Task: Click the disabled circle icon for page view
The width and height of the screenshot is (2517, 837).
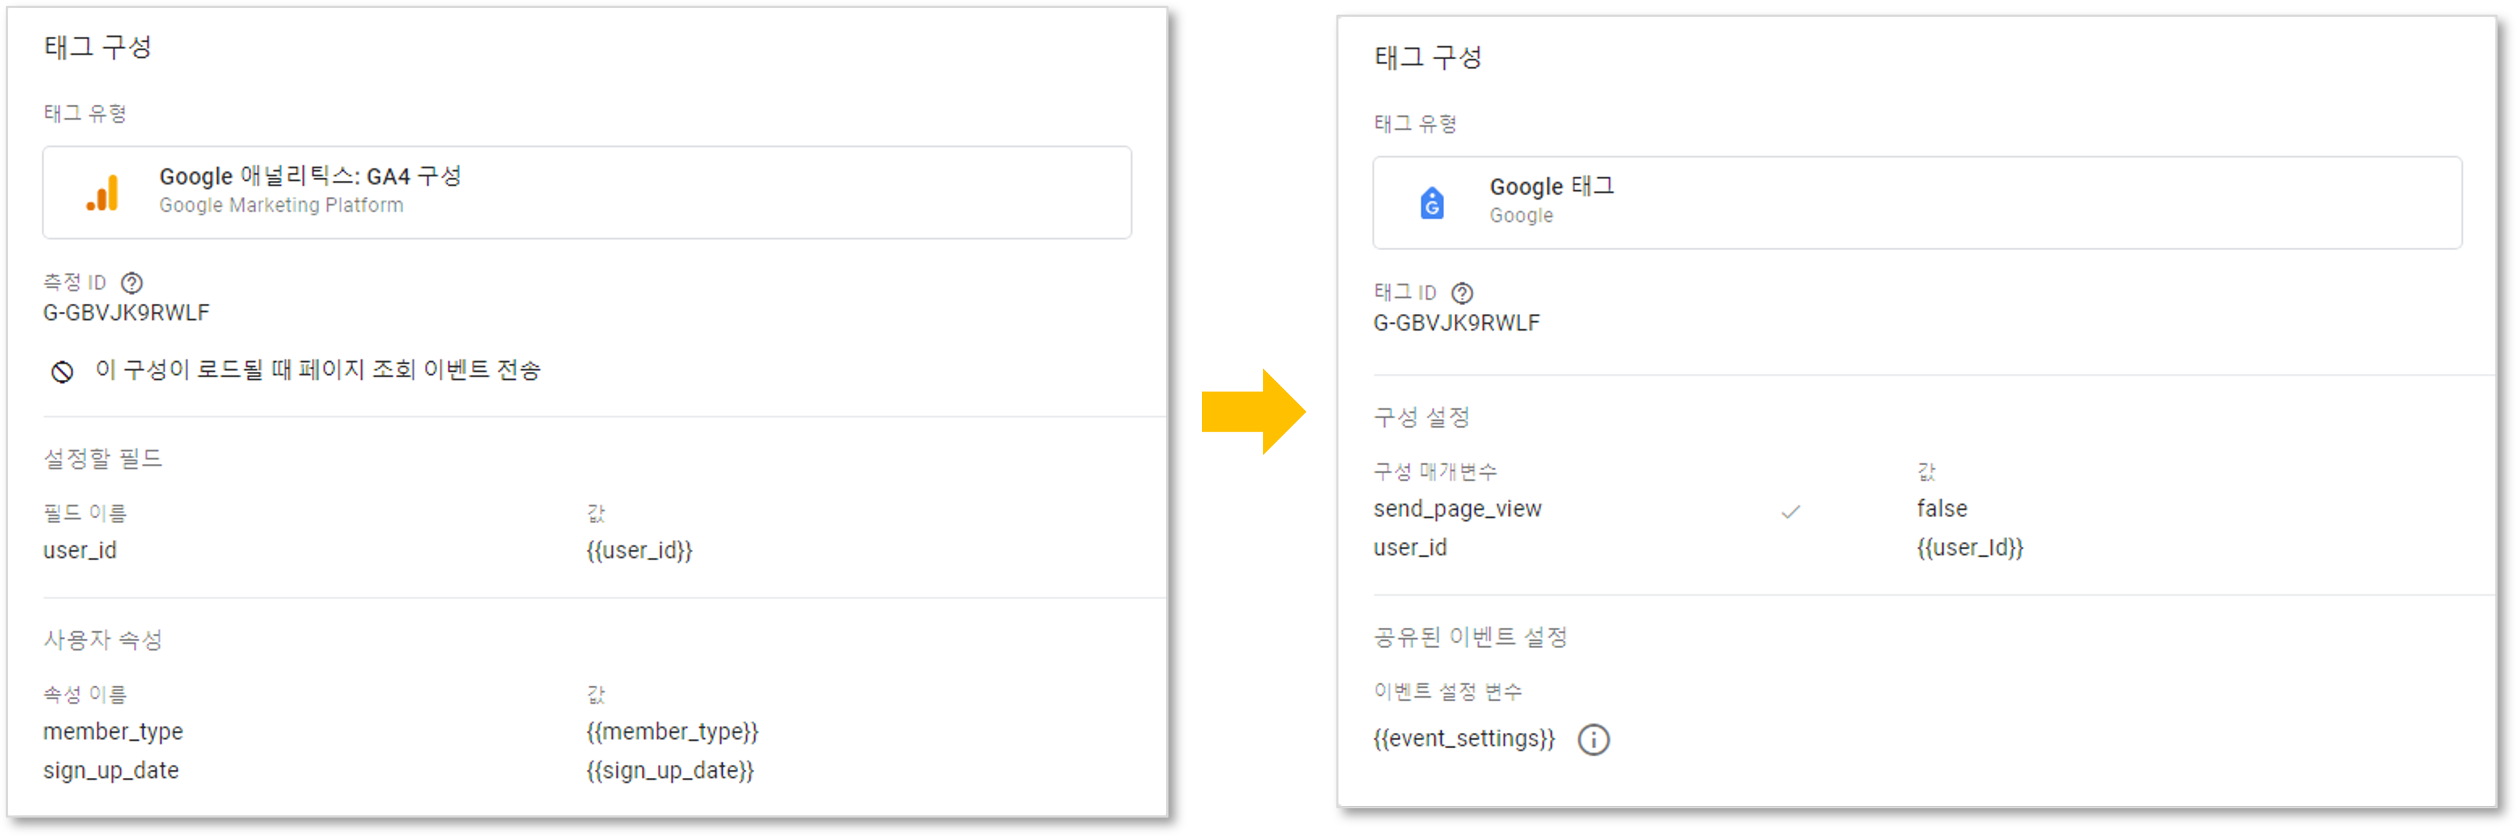Action: coord(63,371)
